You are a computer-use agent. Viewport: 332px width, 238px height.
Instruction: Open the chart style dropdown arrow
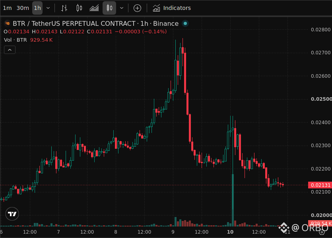pyautogui.click(x=122, y=8)
